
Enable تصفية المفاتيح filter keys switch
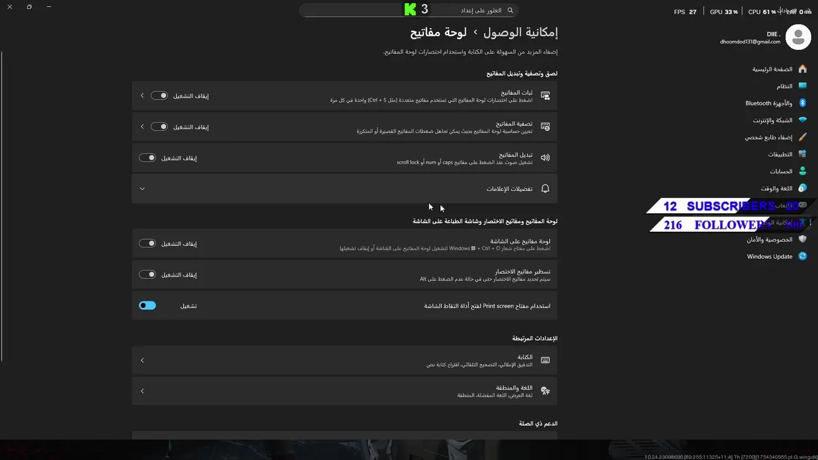tap(159, 126)
